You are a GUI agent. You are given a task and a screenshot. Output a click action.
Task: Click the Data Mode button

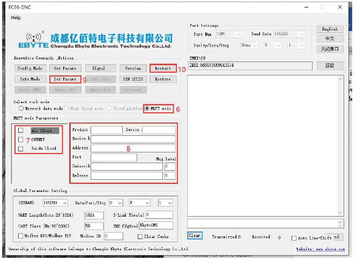point(30,79)
